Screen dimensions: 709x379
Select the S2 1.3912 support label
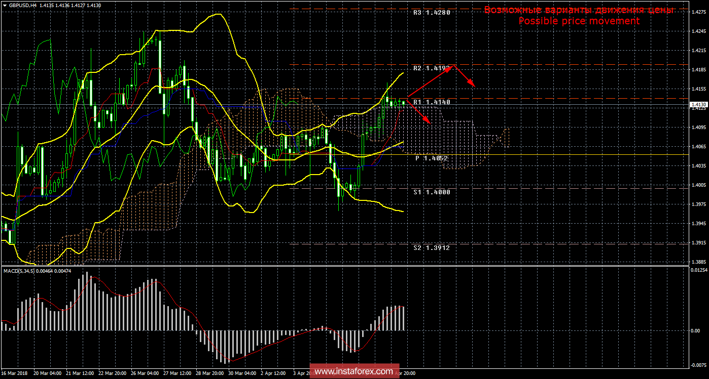pos(432,248)
